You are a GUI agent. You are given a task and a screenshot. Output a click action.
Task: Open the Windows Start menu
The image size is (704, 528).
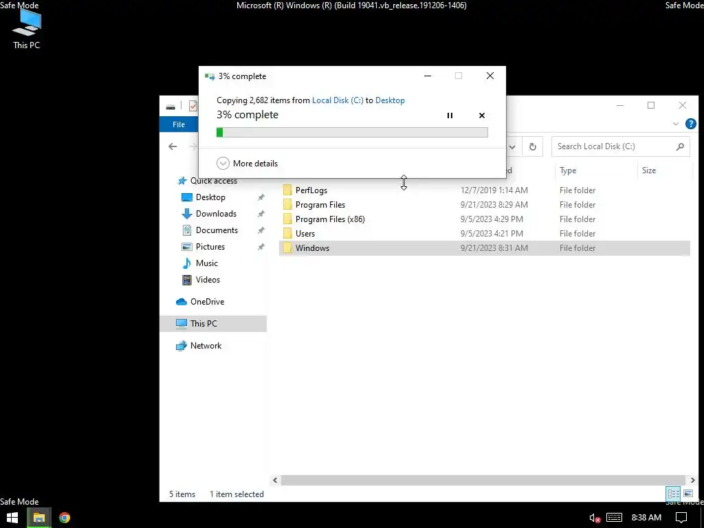click(x=12, y=518)
